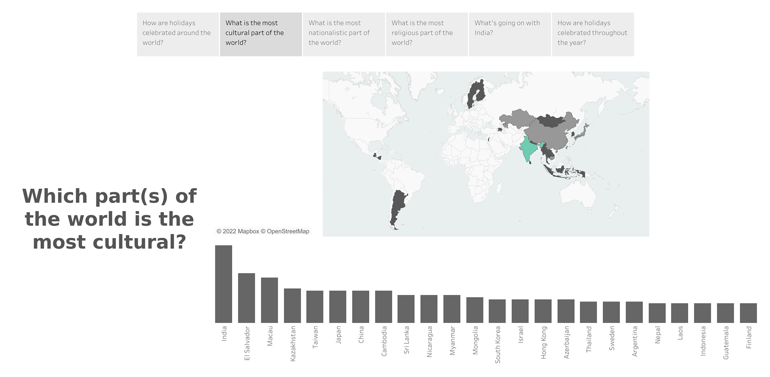Click the Macau bar in the chart
Screen dimensions: 770x377
(x=269, y=300)
